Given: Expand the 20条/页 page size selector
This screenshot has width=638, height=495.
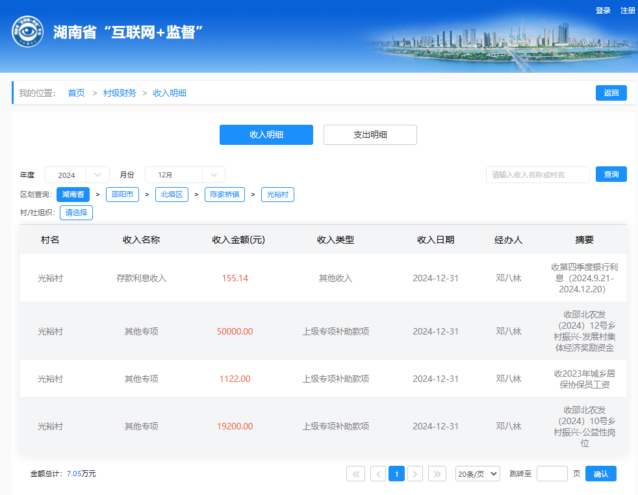Looking at the screenshot, I should [x=478, y=474].
